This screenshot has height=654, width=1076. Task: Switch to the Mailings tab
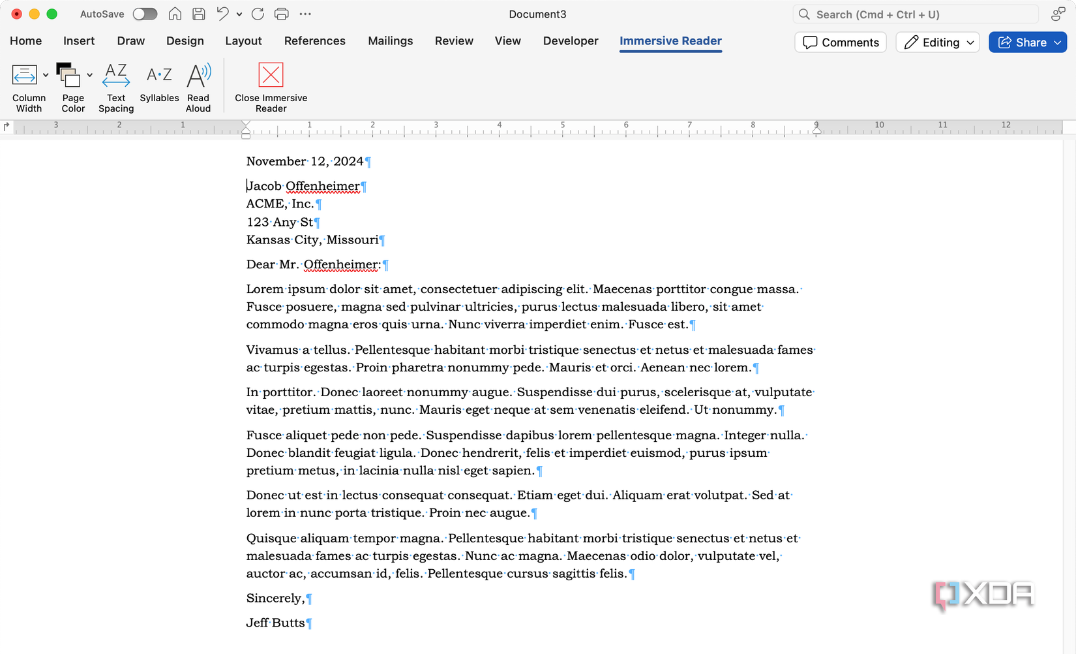391,40
